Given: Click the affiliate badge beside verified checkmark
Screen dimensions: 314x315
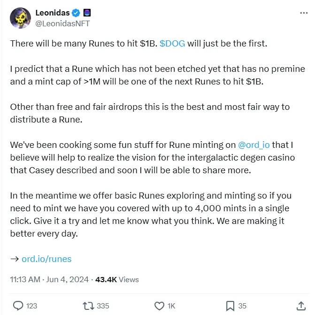Looking at the screenshot, I should click(87, 13).
